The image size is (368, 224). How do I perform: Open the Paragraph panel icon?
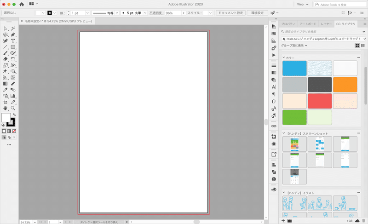coord(274,94)
